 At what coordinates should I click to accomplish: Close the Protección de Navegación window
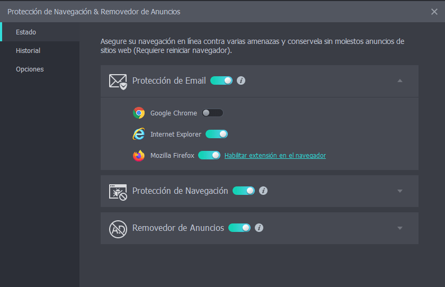[434, 12]
